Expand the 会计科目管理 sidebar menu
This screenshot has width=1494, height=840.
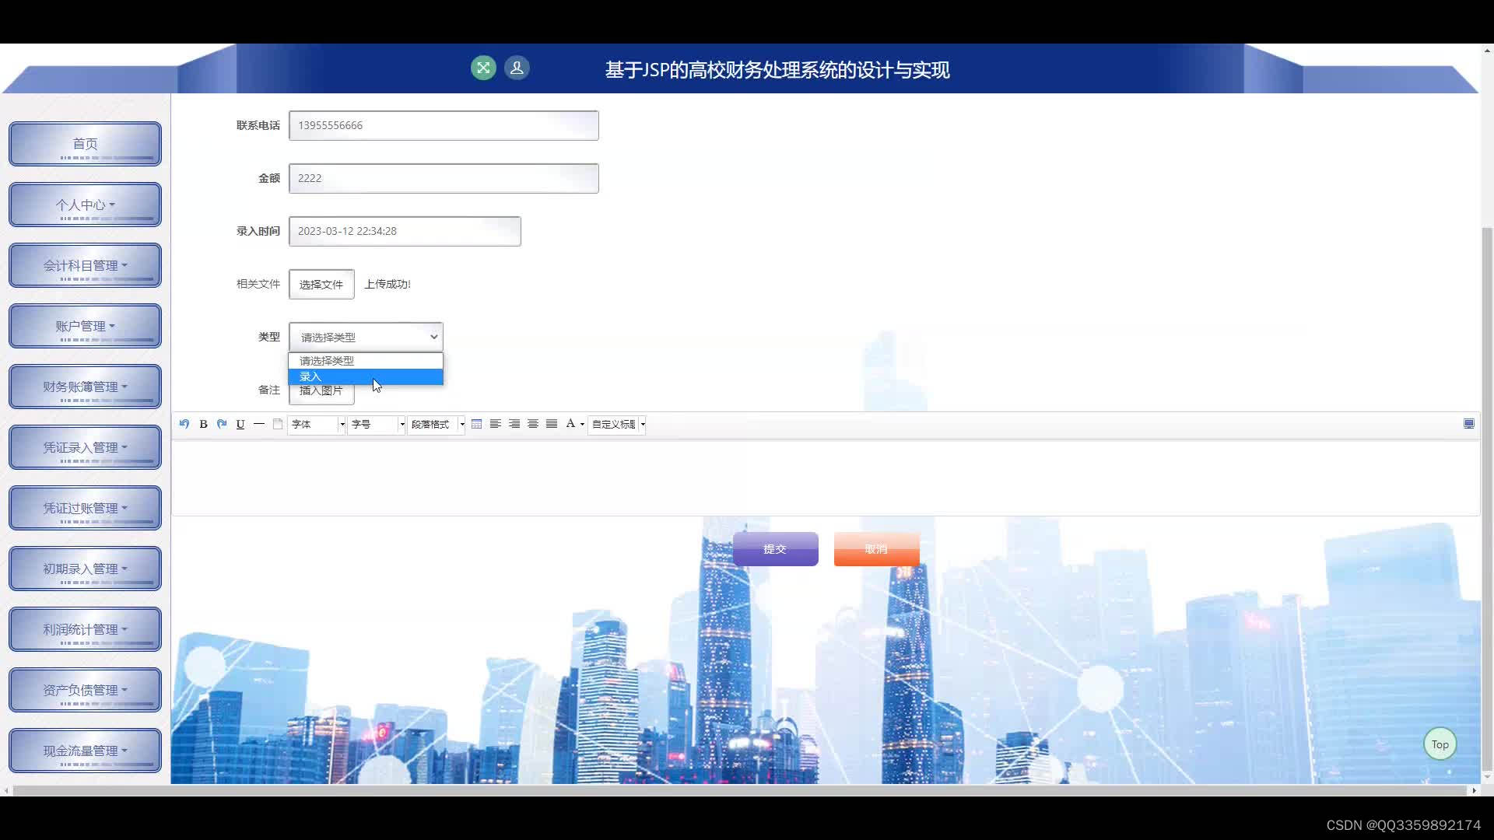tap(85, 265)
